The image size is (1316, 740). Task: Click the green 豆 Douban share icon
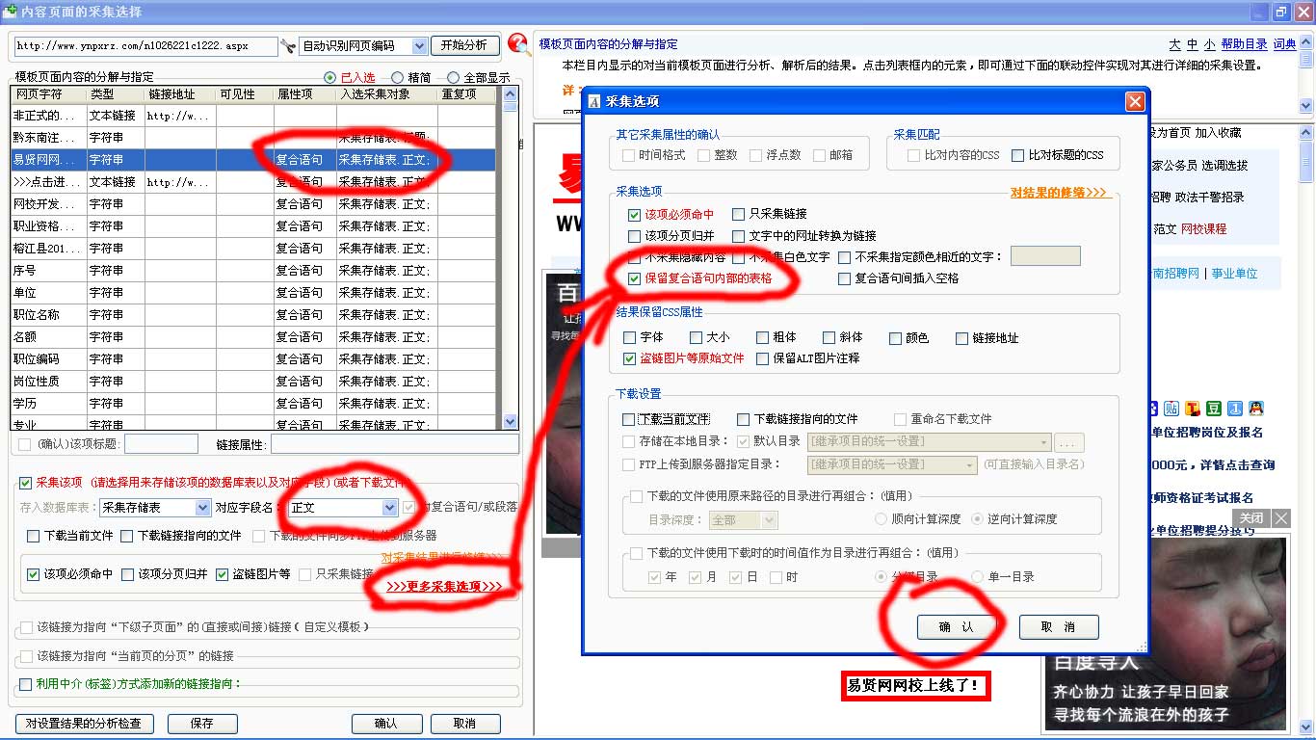coord(1214,409)
